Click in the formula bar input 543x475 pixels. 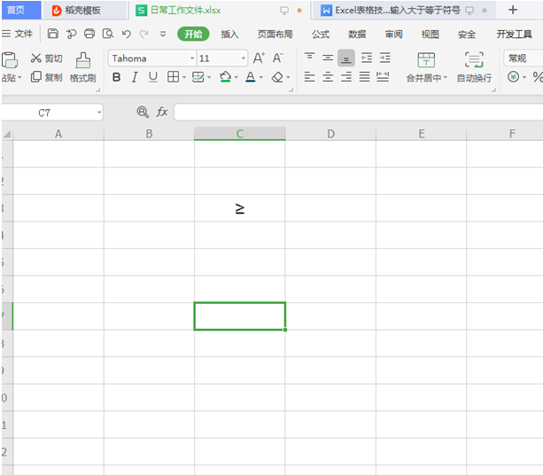coord(358,113)
